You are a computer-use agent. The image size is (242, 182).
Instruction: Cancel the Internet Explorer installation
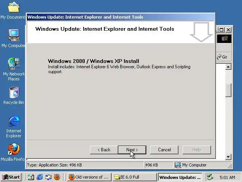coord(164,150)
